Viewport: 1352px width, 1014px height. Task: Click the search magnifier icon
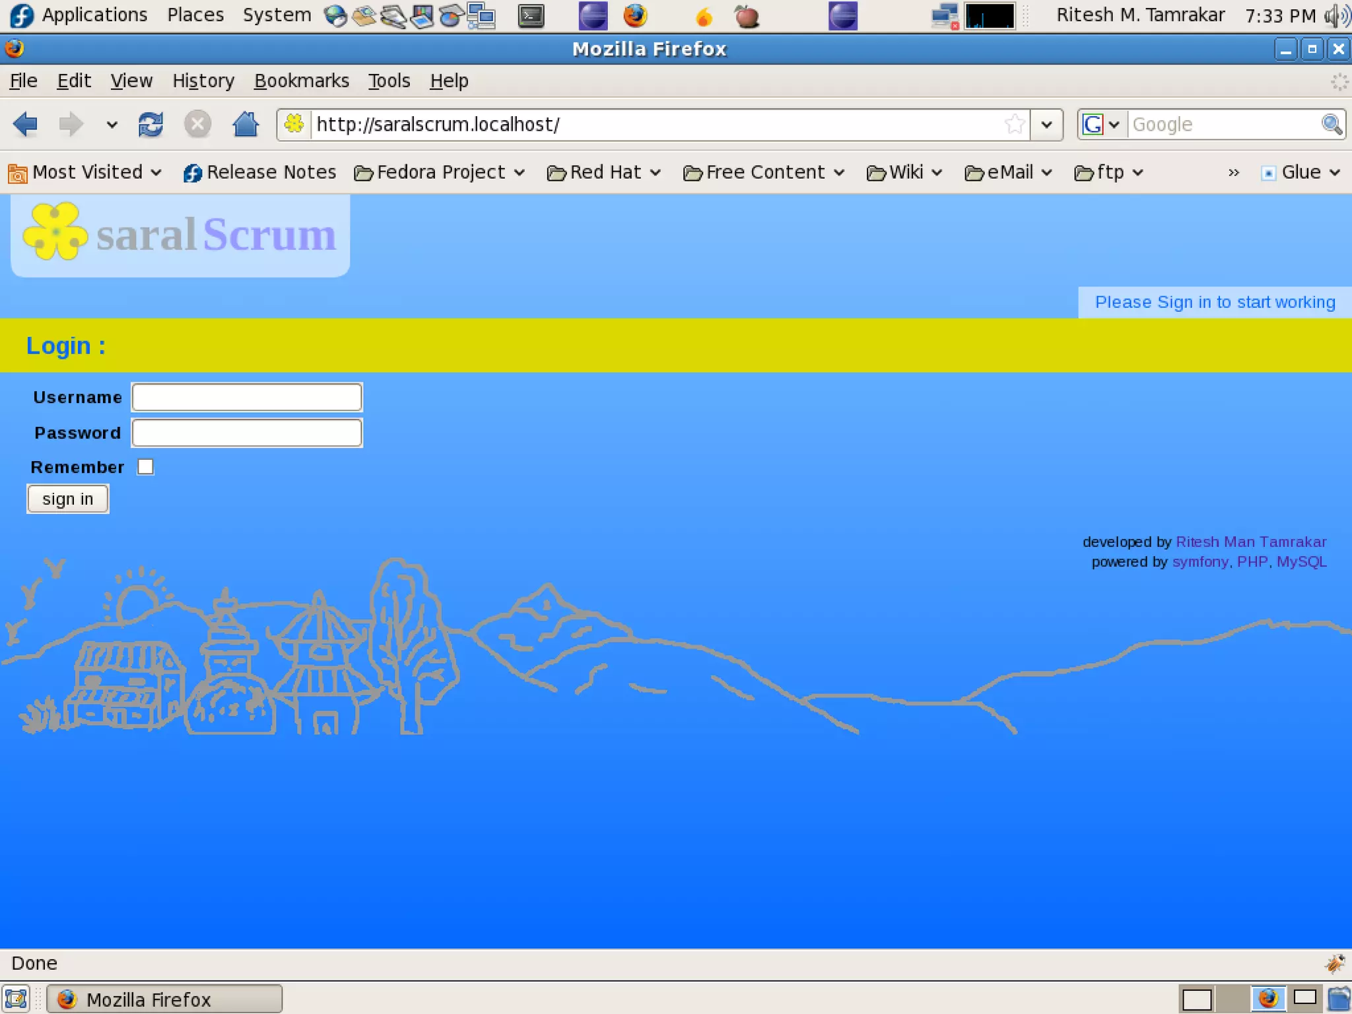[x=1331, y=124]
